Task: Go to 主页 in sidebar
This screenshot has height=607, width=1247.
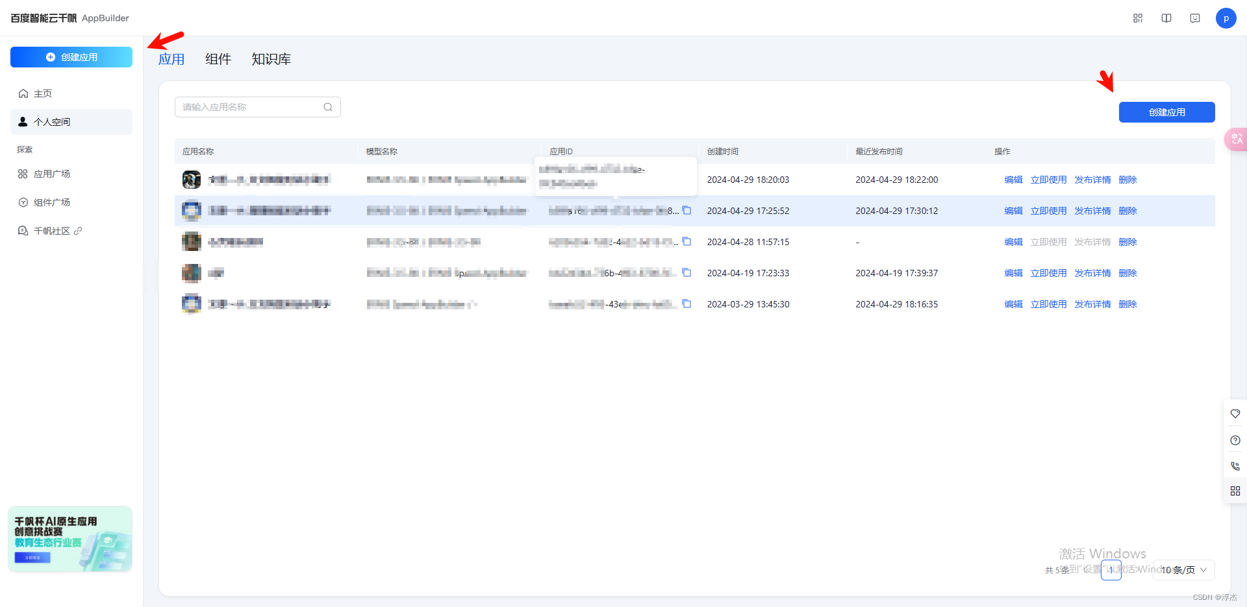Action: (71, 93)
